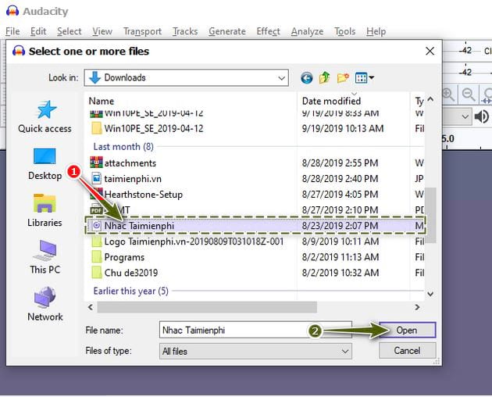
Task: Create a new folder icon
Action: [x=343, y=77]
